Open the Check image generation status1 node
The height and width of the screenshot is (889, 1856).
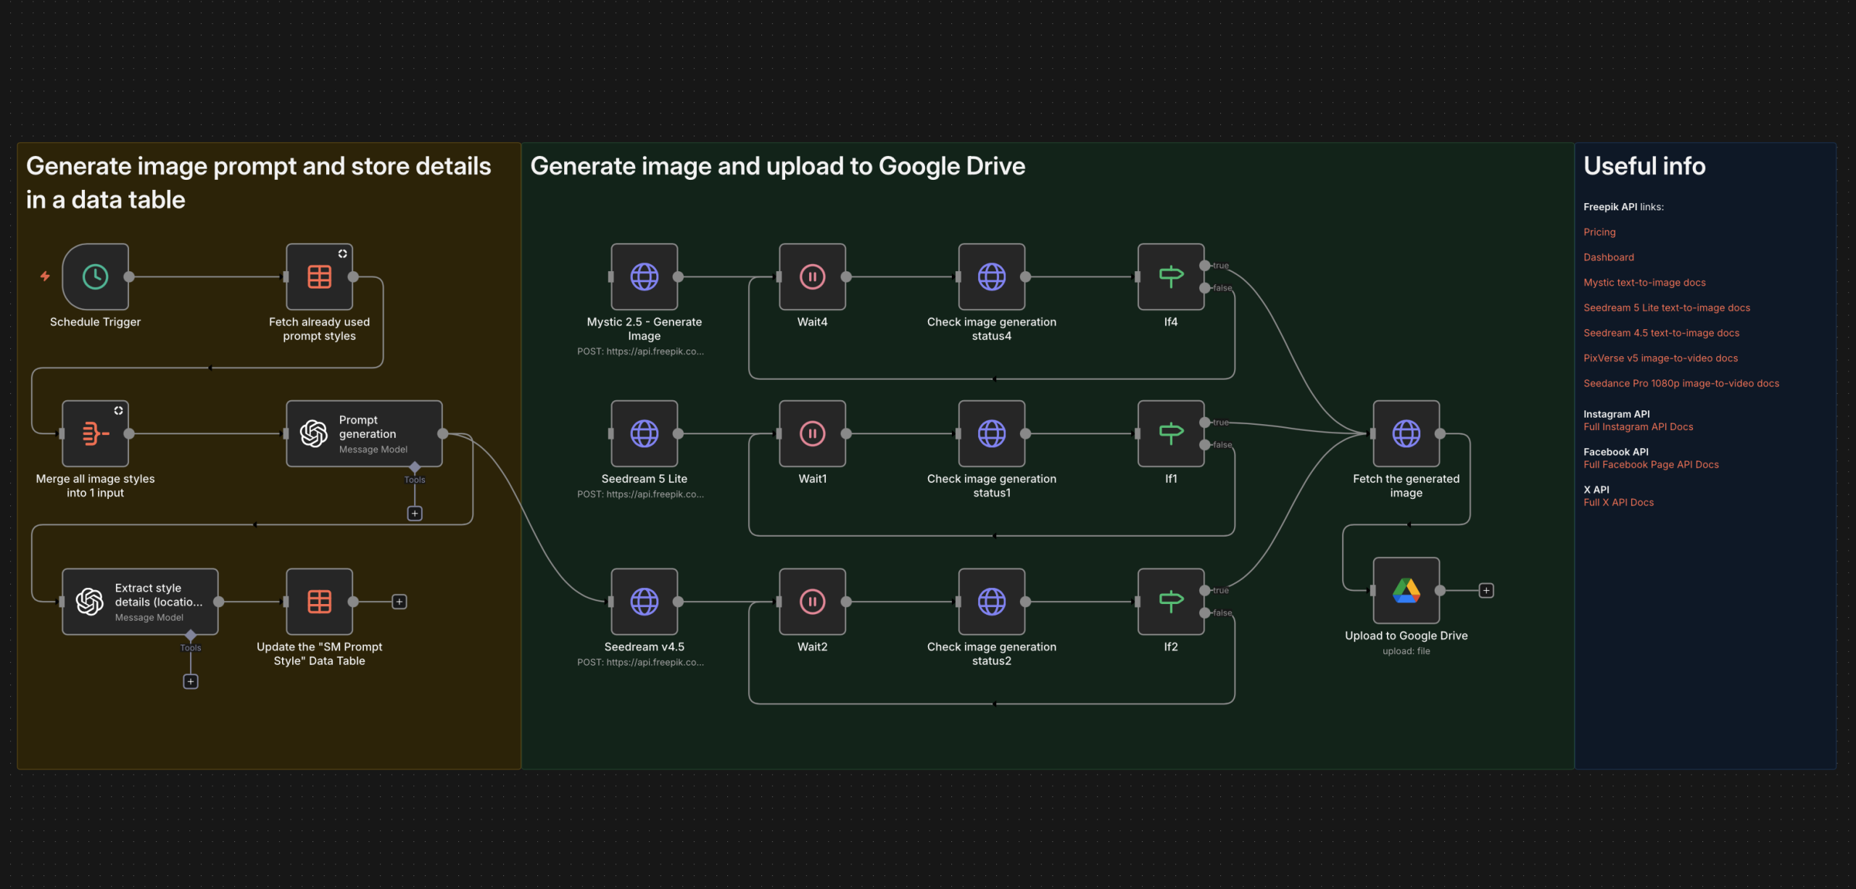click(991, 433)
